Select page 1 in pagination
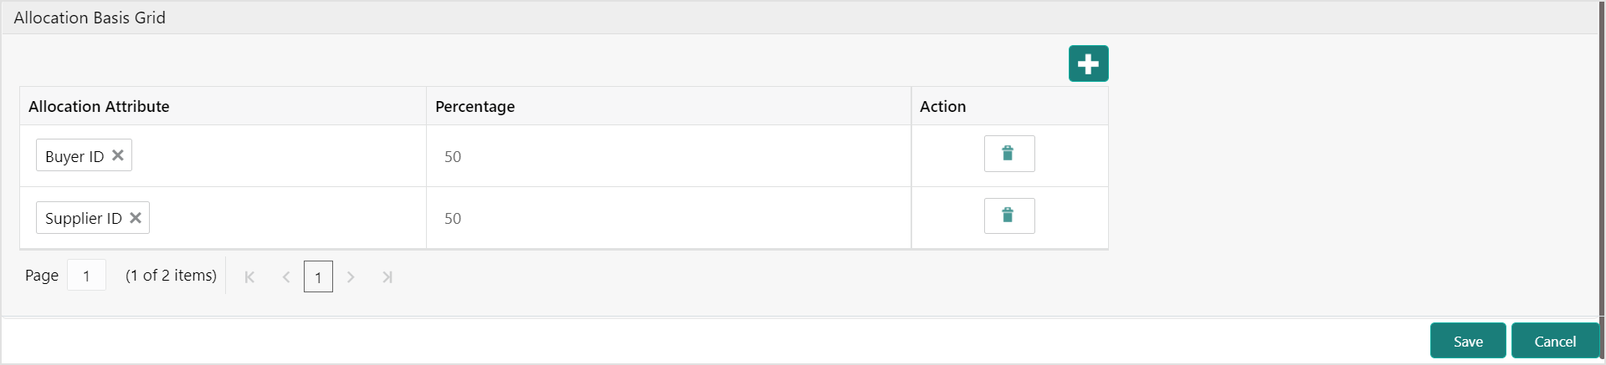The width and height of the screenshot is (1606, 365). (x=318, y=277)
